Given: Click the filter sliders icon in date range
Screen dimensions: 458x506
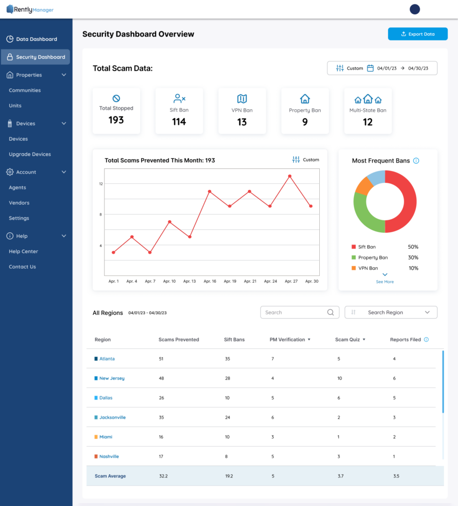Looking at the screenshot, I should [340, 68].
